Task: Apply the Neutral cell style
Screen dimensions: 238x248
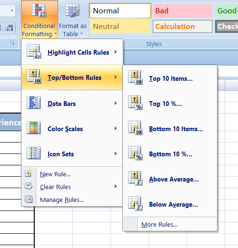Action: (x=120, y=26)
